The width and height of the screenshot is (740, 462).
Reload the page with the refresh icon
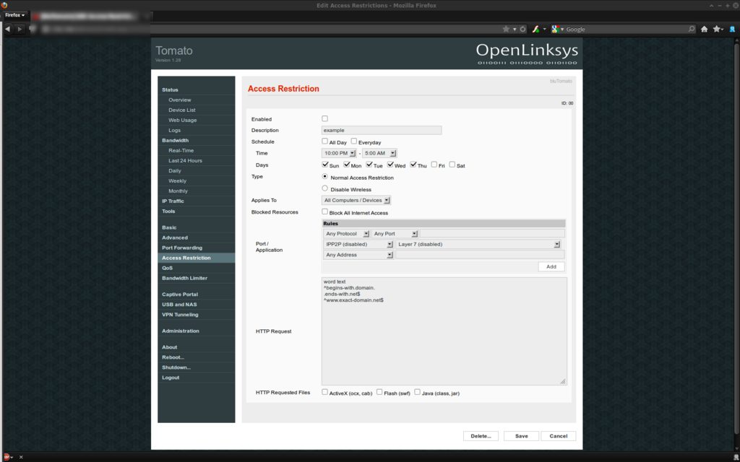coord(523,29)
